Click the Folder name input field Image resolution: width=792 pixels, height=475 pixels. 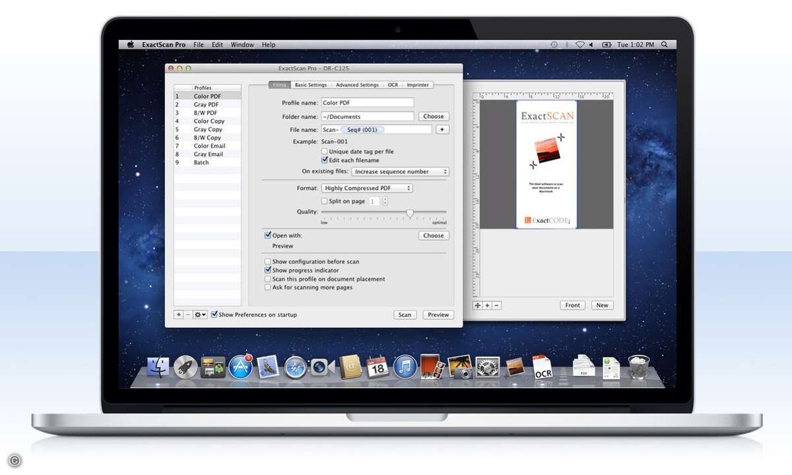tap(368, 116)
